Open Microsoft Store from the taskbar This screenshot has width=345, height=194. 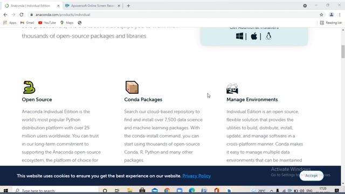(x=142, y=190)
